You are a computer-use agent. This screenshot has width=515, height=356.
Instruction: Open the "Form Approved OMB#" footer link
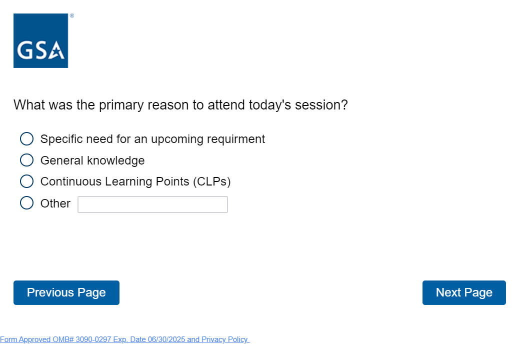[37, 339]
